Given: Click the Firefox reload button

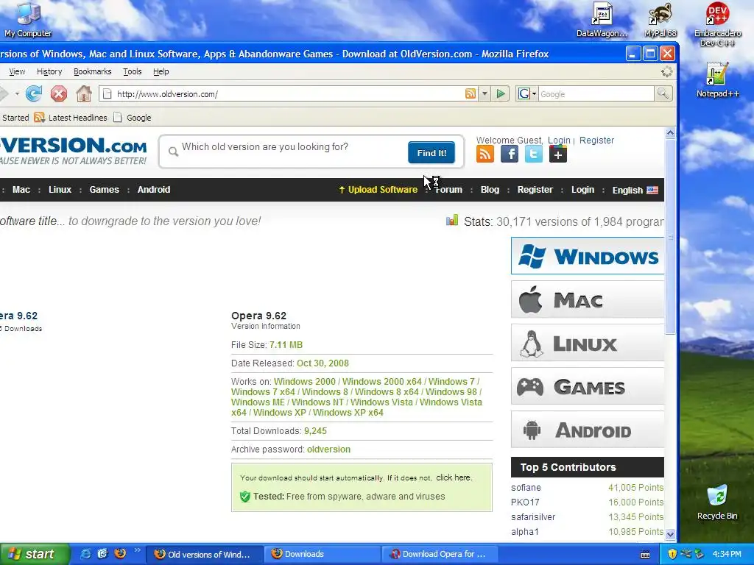Looking at the screenshot, I should coord(34,93).
